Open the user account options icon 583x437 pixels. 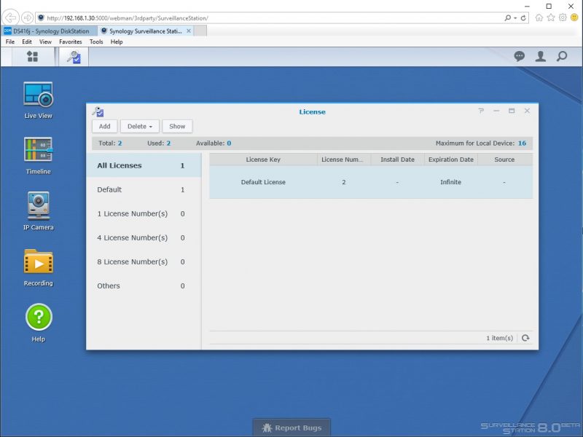click(540, 57)
